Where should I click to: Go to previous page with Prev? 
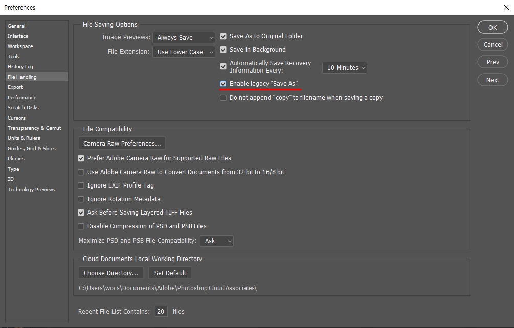pyautogui.click(x=493, y=62)
